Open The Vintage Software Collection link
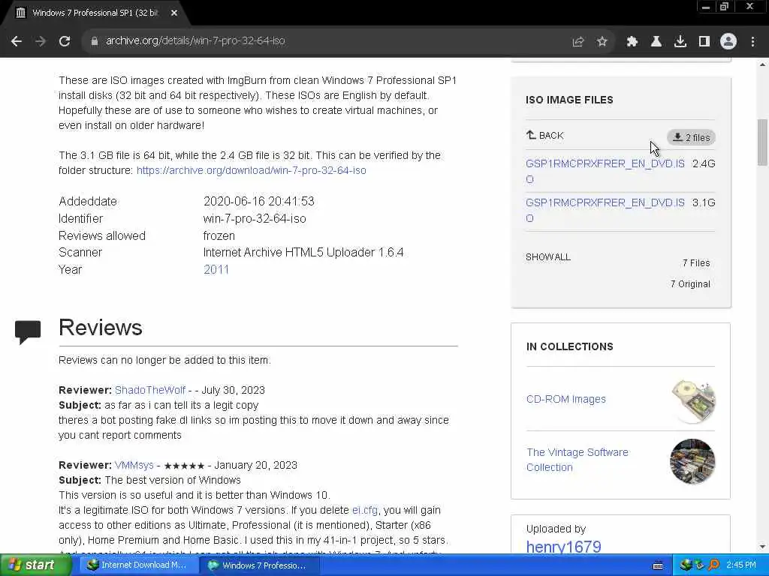 577,460
